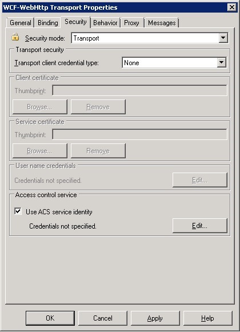Click the 'Security mode:' label
This screenshot has width=240, height=332.
coord(45,38)
